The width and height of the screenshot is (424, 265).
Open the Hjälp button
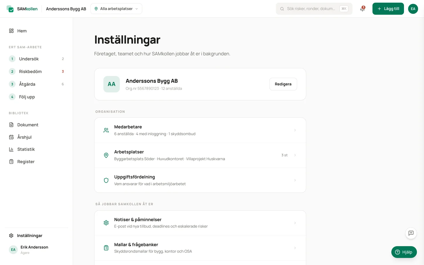404,252
